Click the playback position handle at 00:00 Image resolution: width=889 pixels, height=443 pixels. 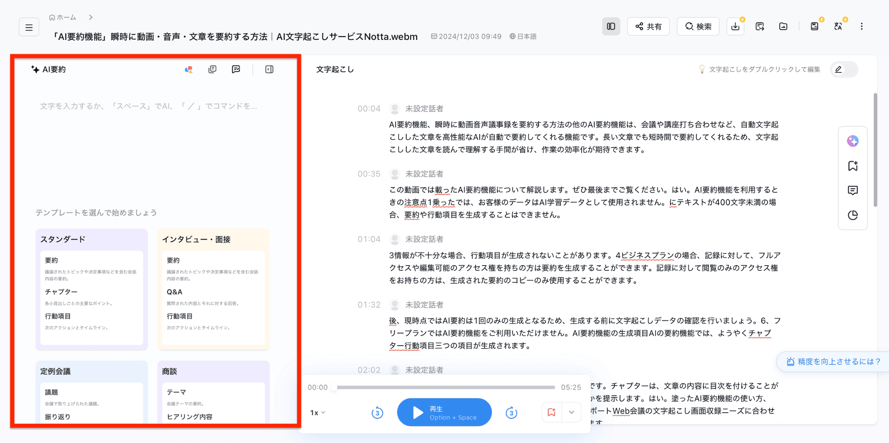coord(334,387)
